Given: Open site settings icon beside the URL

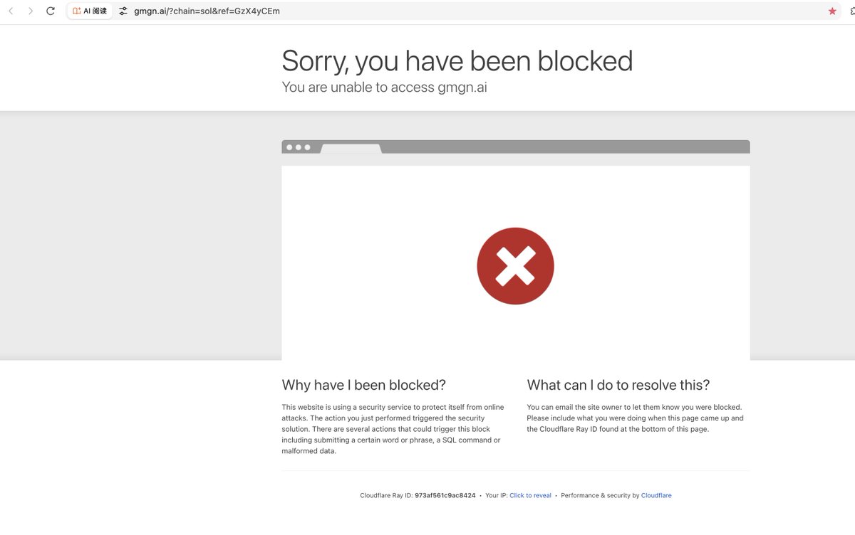Looking at the screenshot, I should click(x=123, y=11).
